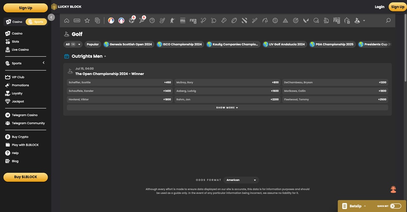Open favorites star icon

pos(87,20)
